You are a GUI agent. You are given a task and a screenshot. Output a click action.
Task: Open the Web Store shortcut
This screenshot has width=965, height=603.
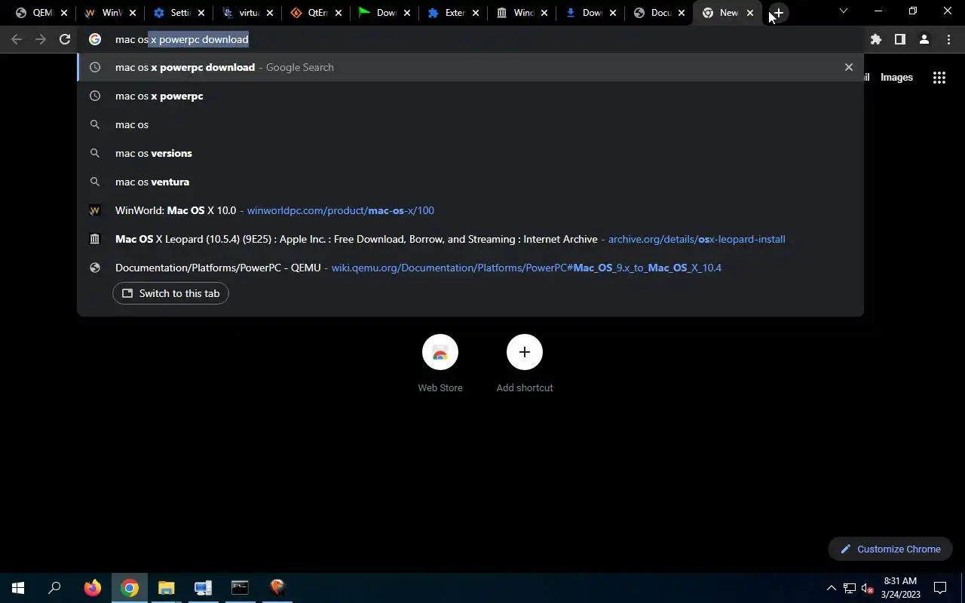(x=440, y=364)
